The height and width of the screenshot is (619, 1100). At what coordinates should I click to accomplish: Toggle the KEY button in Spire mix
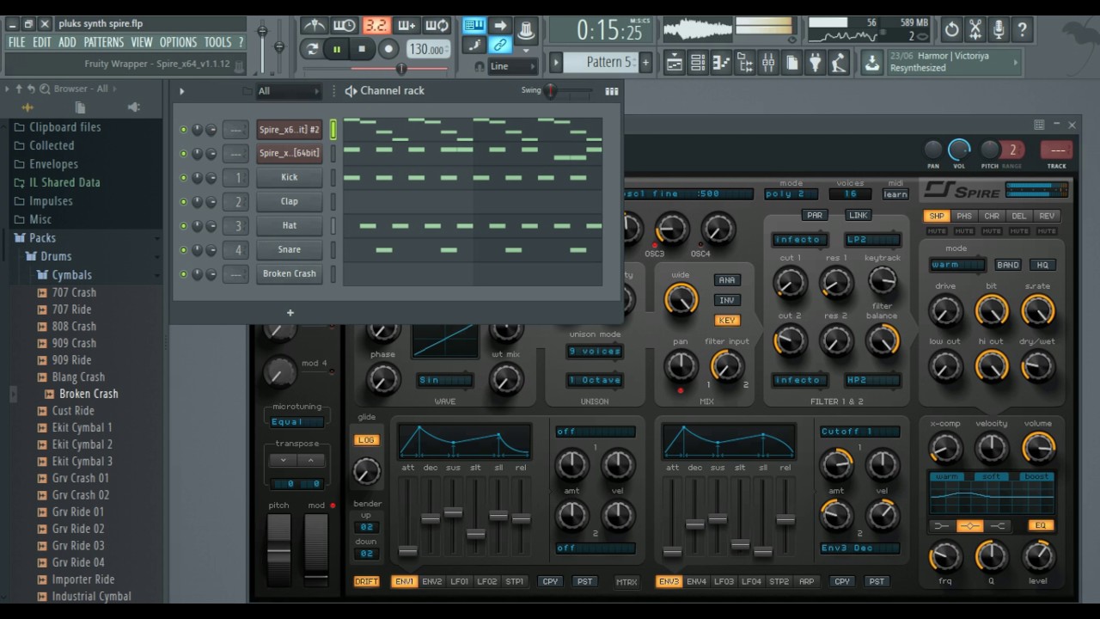coord(727,321)
